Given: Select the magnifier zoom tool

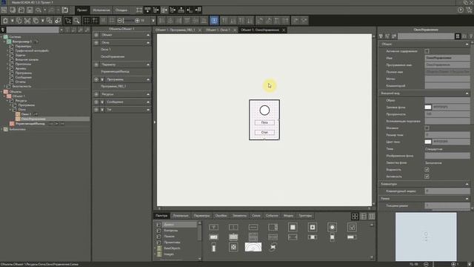Looking at the screenshot, I should pyautogui.click(x=76, y=21).
